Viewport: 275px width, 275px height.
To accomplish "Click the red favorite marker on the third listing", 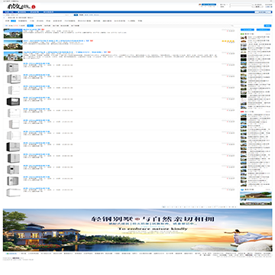I will tap(228, 53).
